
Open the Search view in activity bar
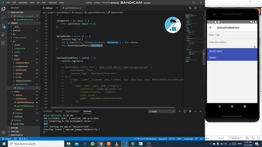(x=3, y=17)
